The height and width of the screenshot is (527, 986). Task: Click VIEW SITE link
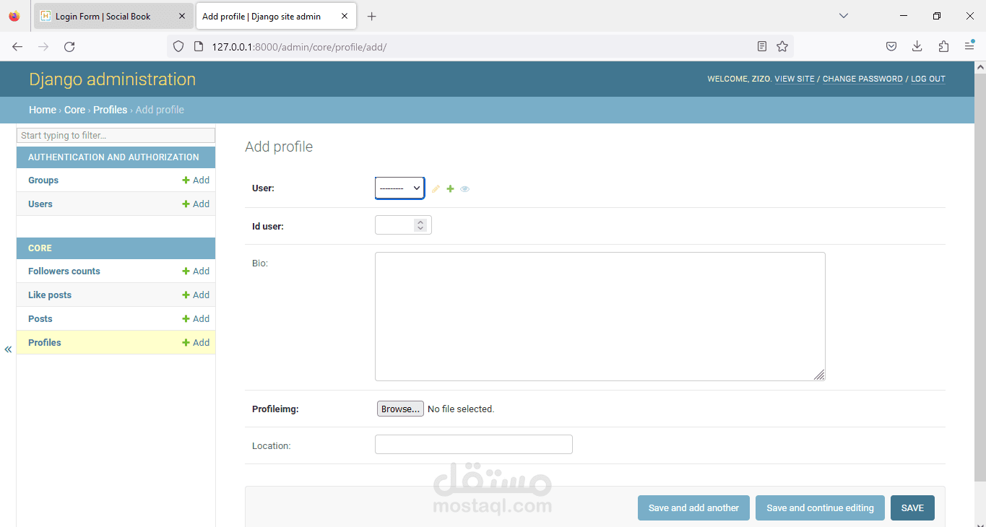click(x=795, y=79)
